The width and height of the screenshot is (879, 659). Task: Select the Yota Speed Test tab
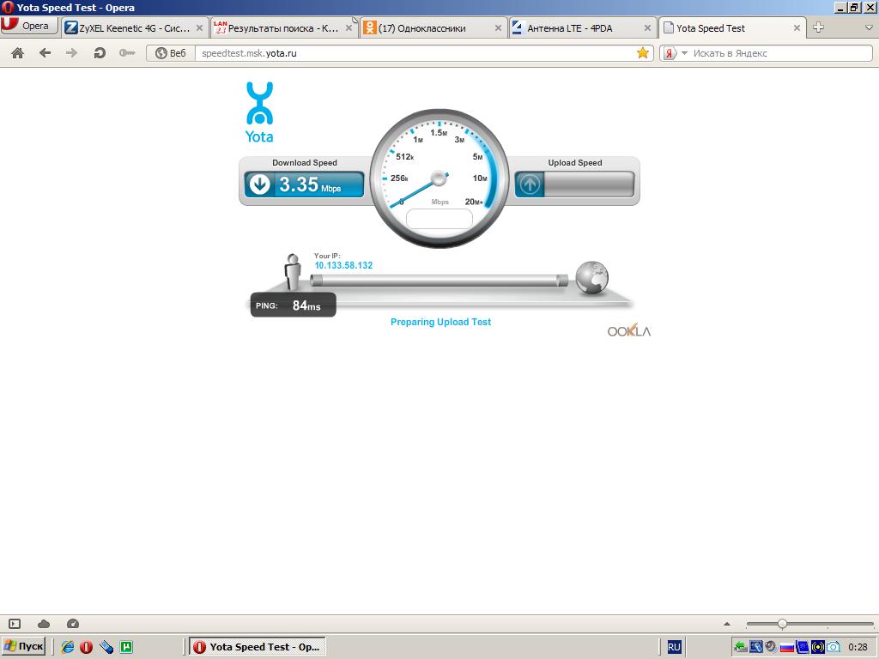(731, 28)
